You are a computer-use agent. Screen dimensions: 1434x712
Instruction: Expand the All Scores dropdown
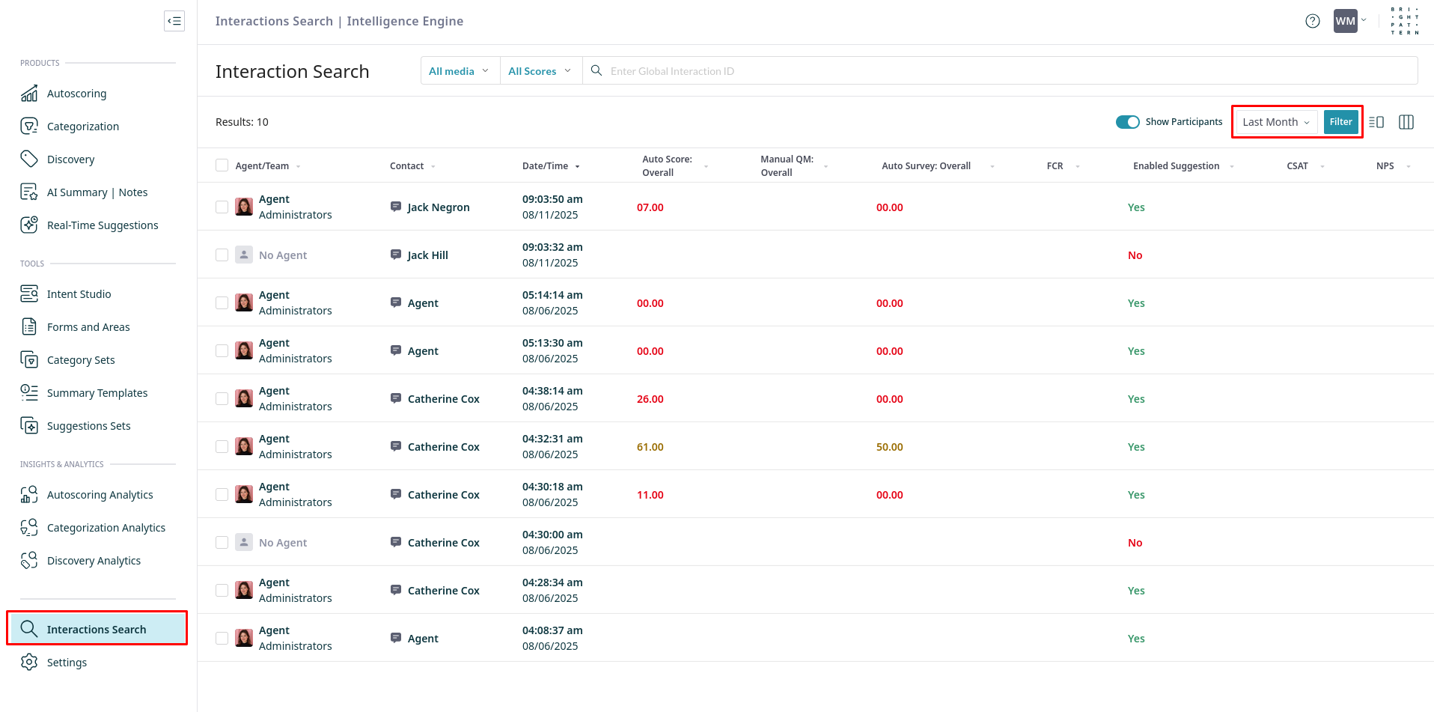coord(540,71)
